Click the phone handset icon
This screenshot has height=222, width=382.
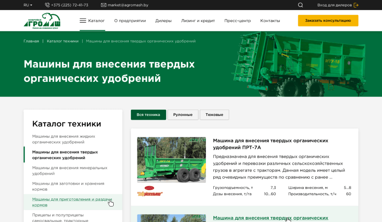(47, 5)
